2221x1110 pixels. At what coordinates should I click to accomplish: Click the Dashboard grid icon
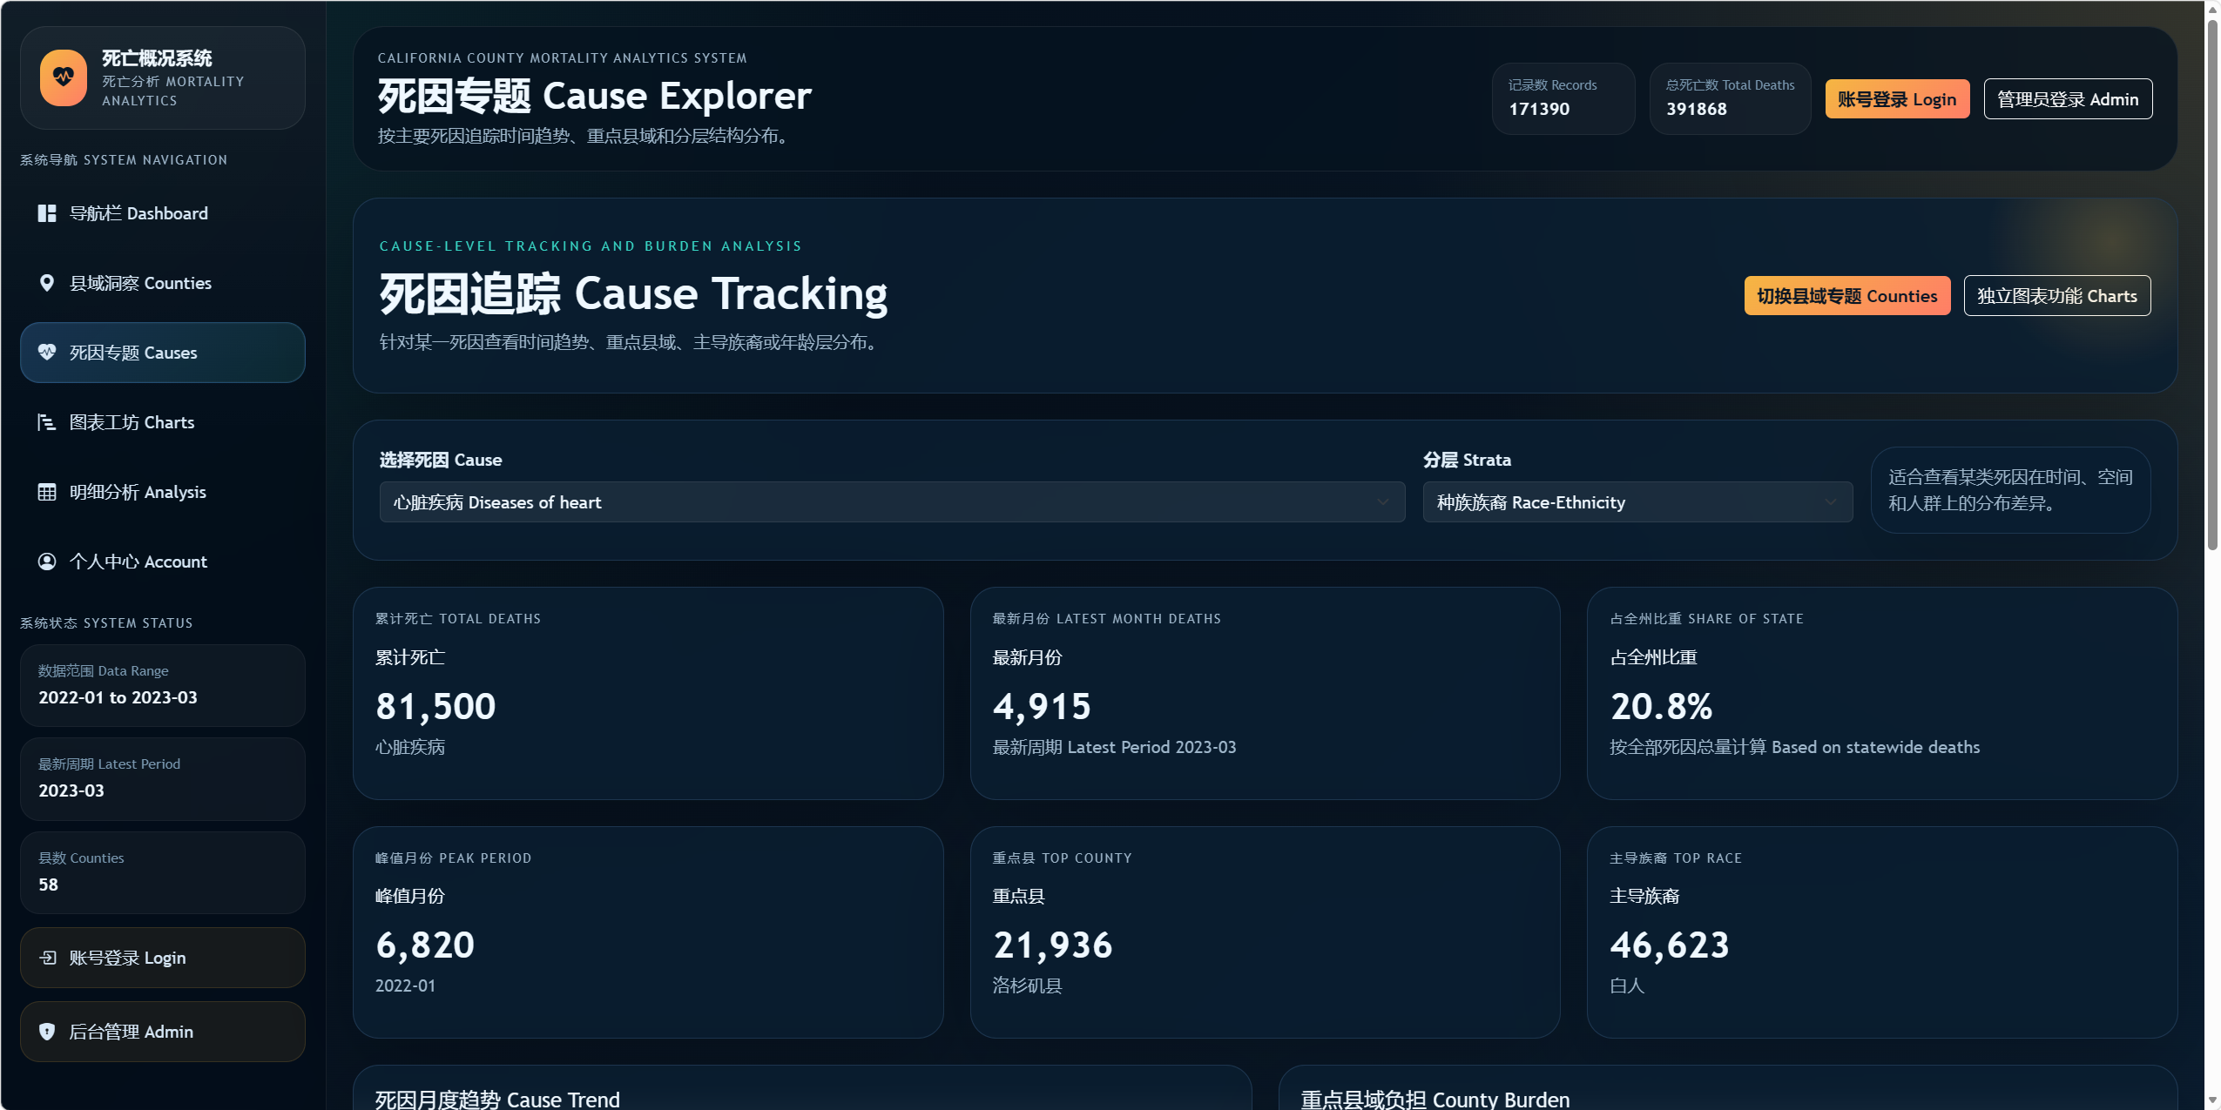(47, 213)
